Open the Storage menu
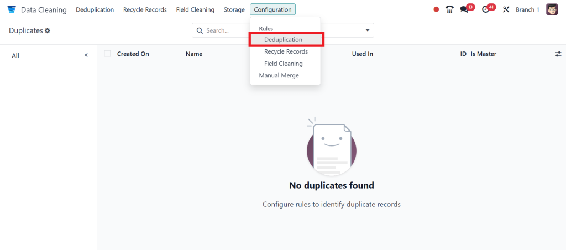The height and width of the screenshot is (250, 566). tap(234, 10)
